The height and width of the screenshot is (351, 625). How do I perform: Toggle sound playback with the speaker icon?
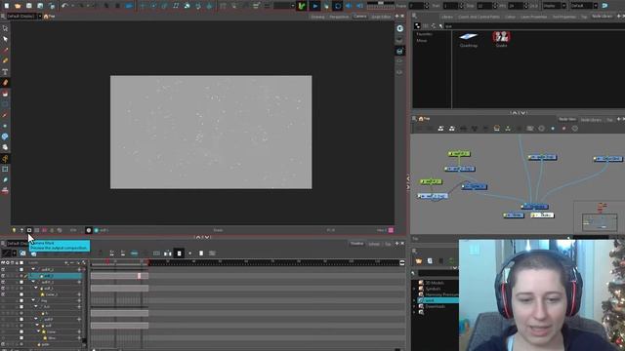(x=349, y=6)
